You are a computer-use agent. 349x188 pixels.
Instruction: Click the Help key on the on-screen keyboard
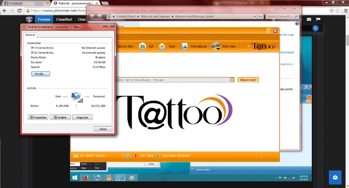(x=84, y=168)
